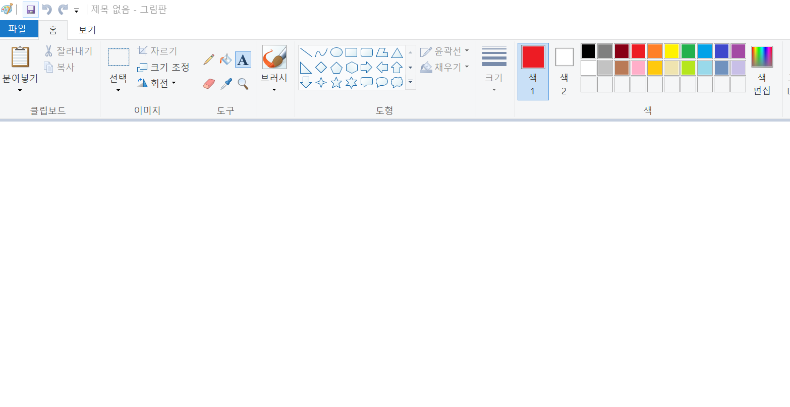Viewport: 790px width, 407px height.
Task: Pick the lime green color swatch
Action: (688, 68)
